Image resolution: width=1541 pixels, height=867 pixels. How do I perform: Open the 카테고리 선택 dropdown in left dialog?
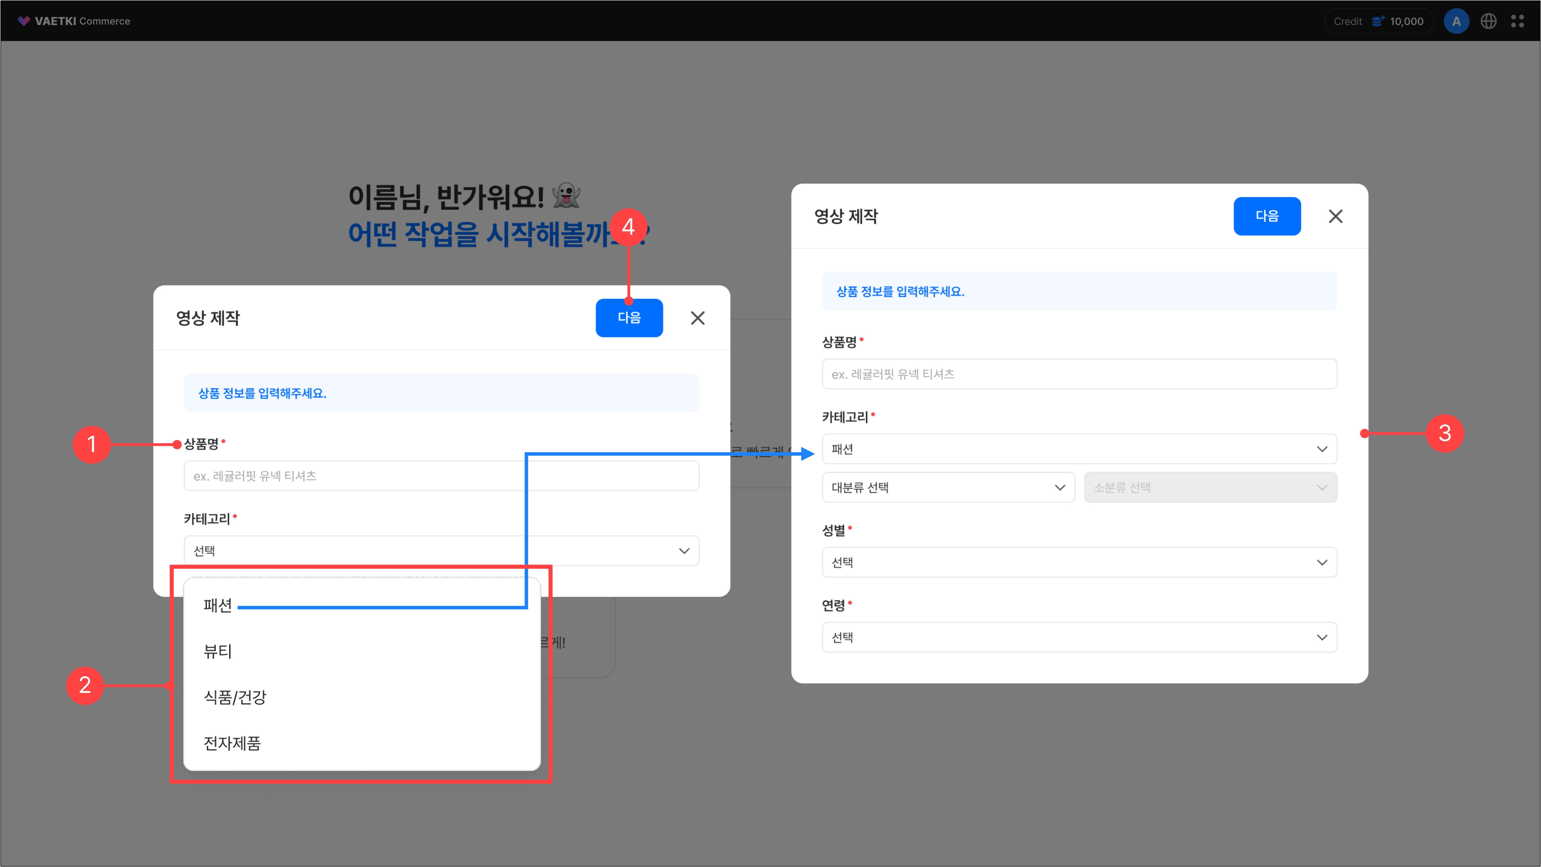441,551
